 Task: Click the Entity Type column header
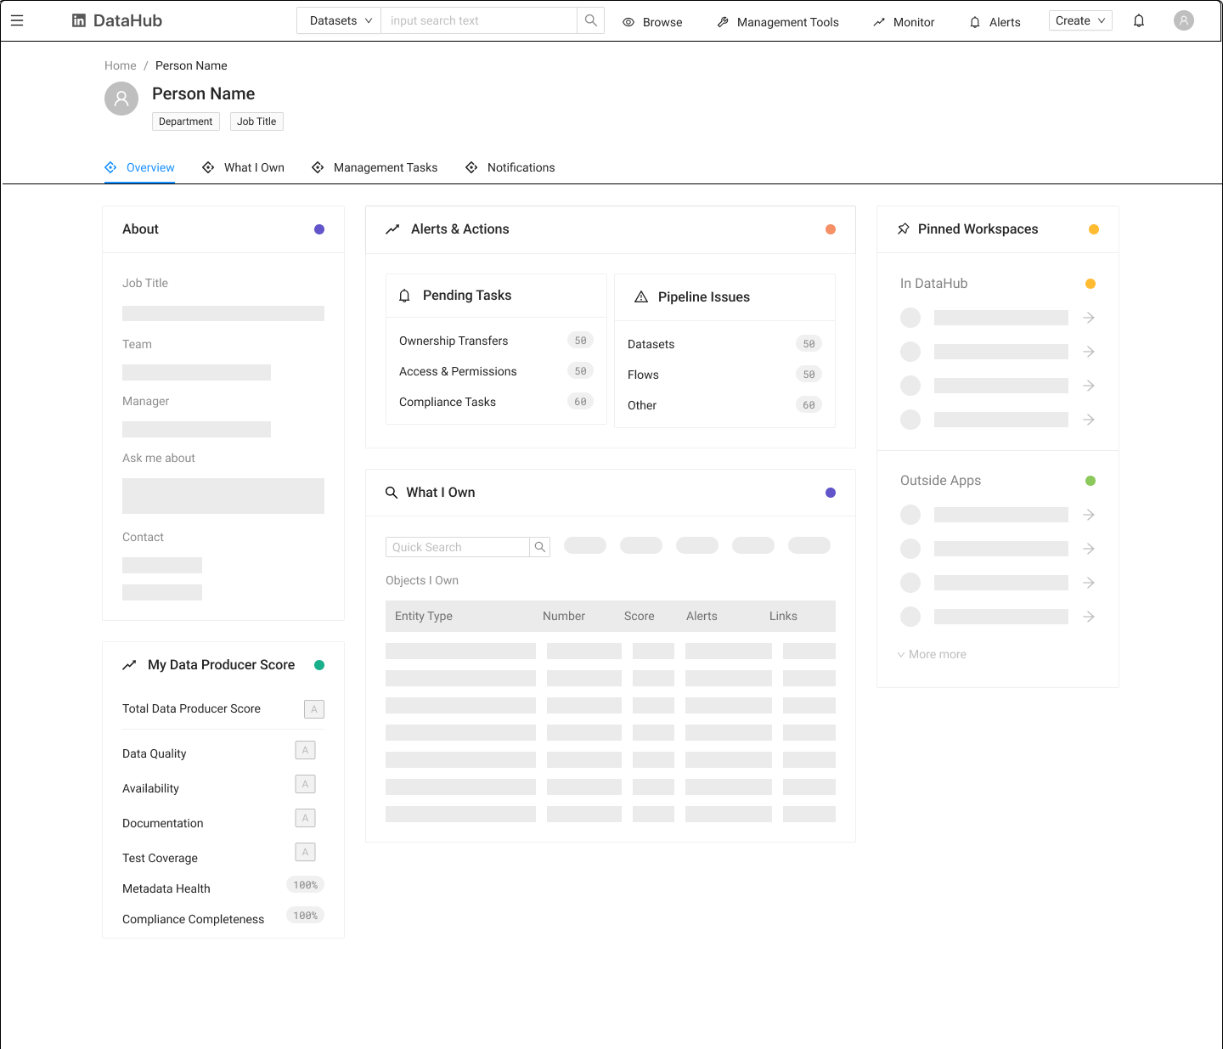pos(424,616)
